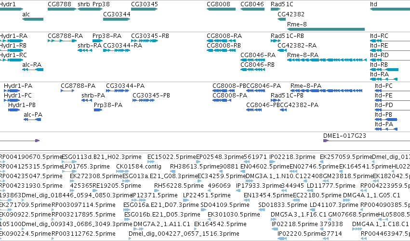Select the EK164542.5prime EST label

220,225
